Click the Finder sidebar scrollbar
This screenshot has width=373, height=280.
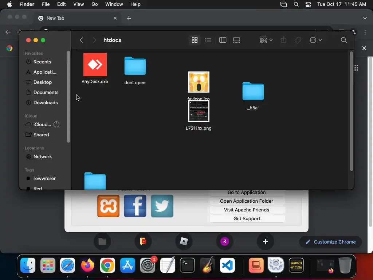pyautogui.click(x=68, y=97)
